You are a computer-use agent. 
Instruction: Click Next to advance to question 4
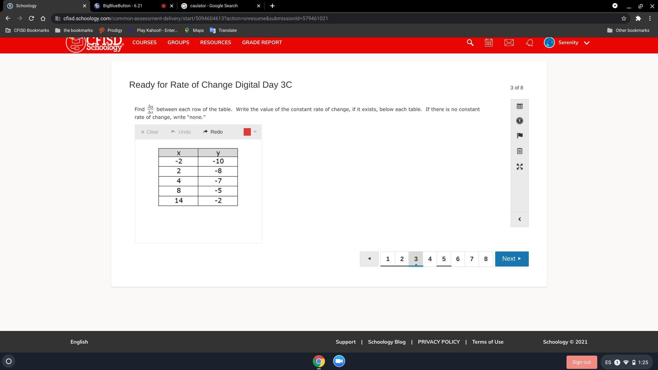coord(511,259)
